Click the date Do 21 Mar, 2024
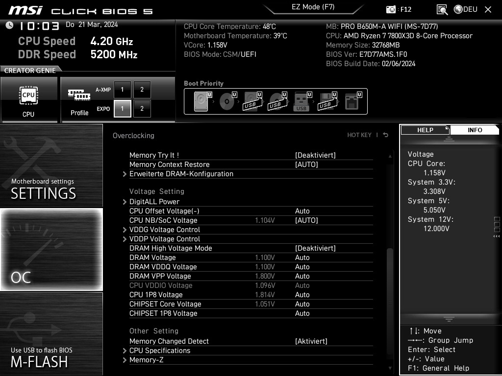Viewport: 502px width, 376px height. [92, 24]
